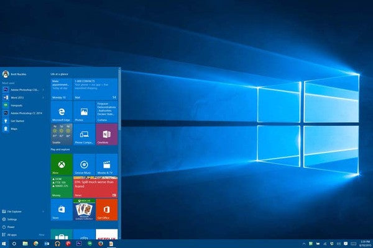Screen dimensions: 373x248
Task: Open the Microsoft Solitaire Collection tile
Action: coord(84,210)
